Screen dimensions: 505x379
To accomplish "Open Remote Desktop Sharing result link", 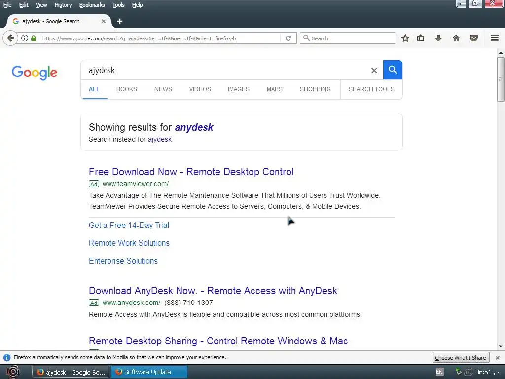I will pyautogui.click(x=218, y=341).
